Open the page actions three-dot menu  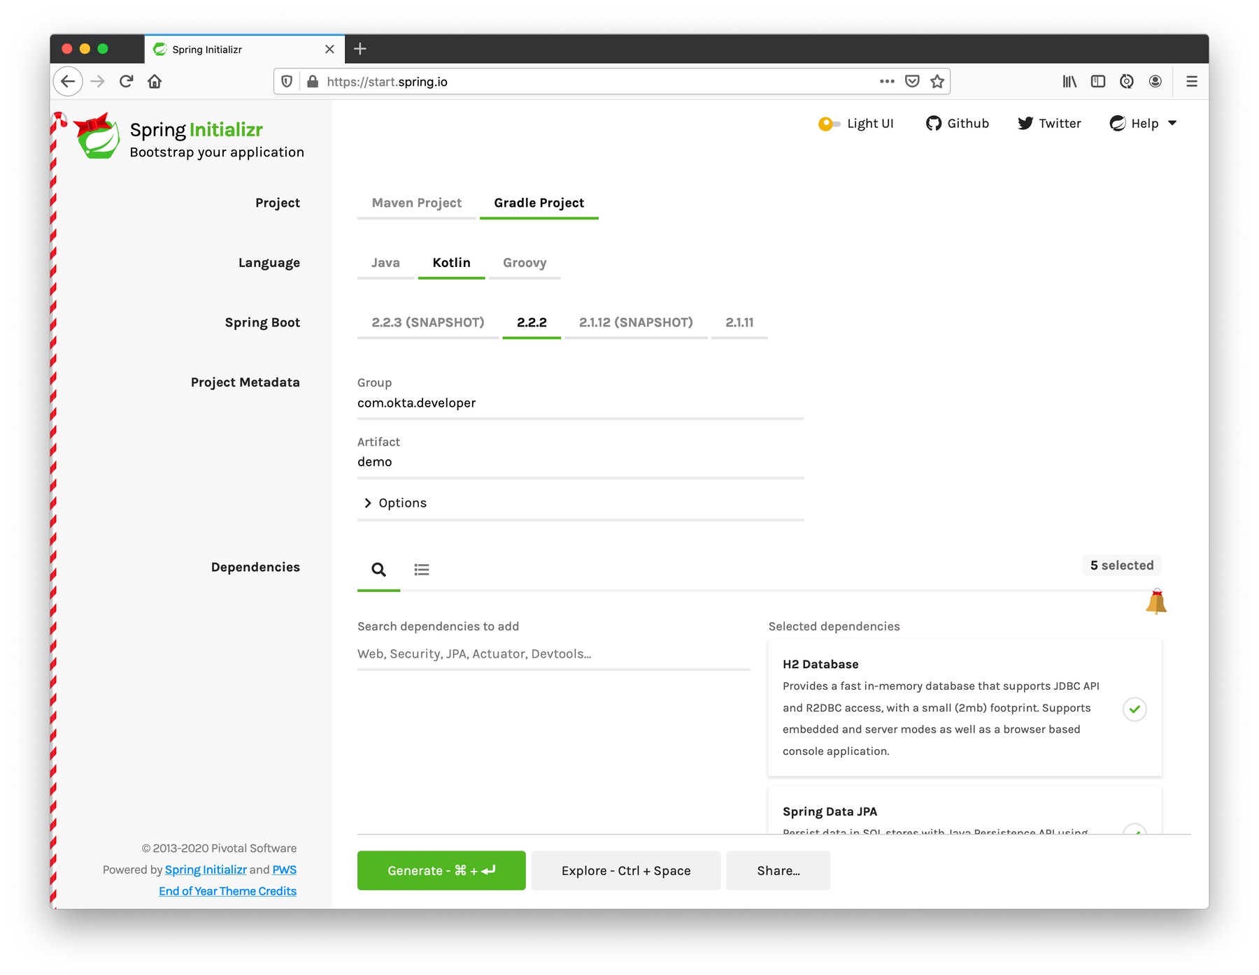[x=887, y=82]
